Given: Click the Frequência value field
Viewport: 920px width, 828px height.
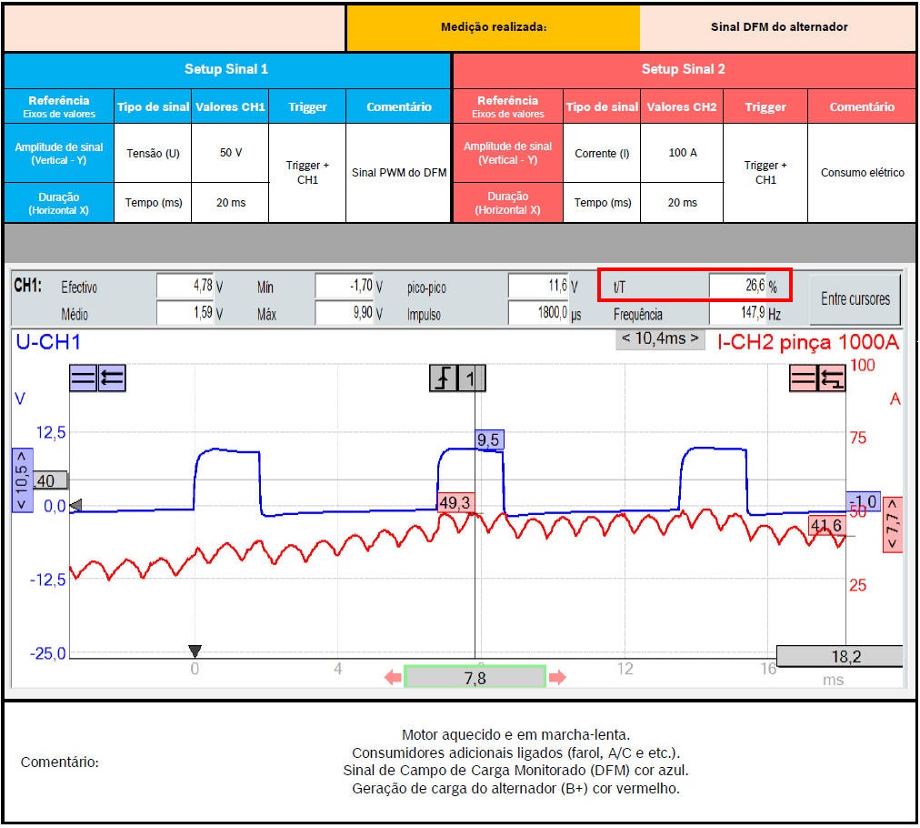Looking at the screenshot, I should [x=736, y=314].
